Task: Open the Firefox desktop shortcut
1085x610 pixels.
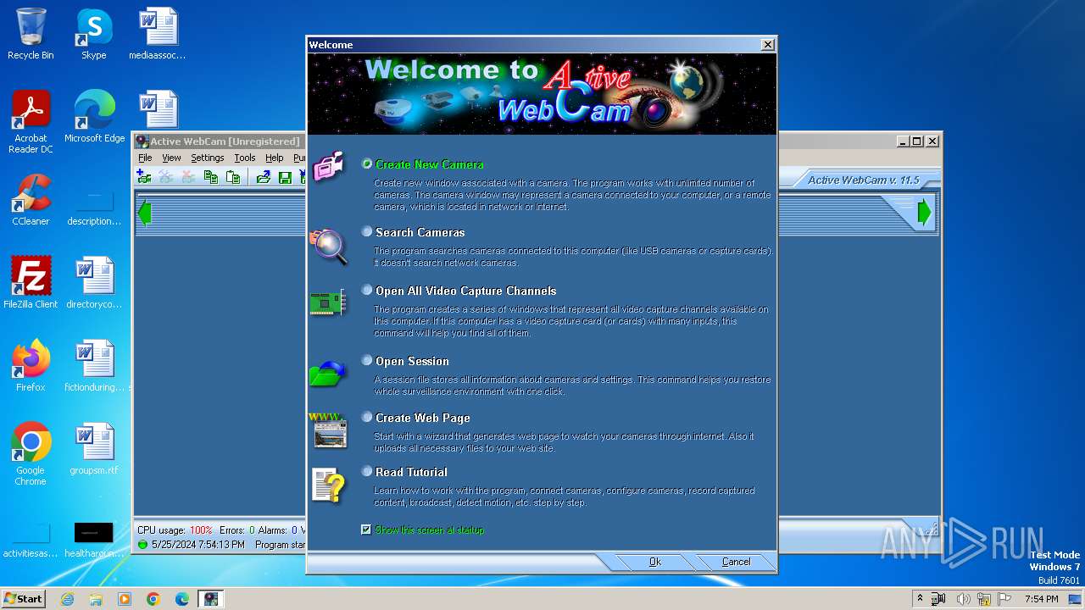Action: click(31, 365)
